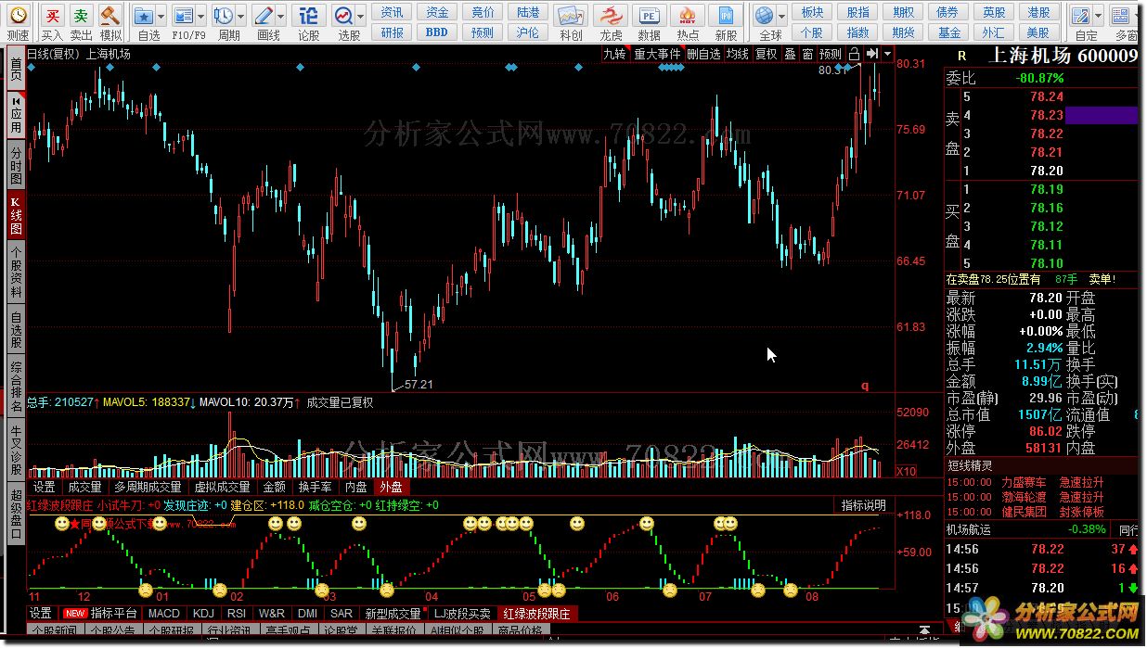
Task: Select the 换手率 volume panel tab
Action: pos(315,487)
